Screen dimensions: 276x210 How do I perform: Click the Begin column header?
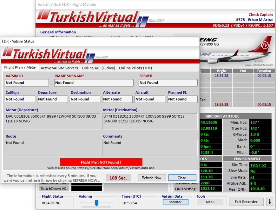[221, 71]
